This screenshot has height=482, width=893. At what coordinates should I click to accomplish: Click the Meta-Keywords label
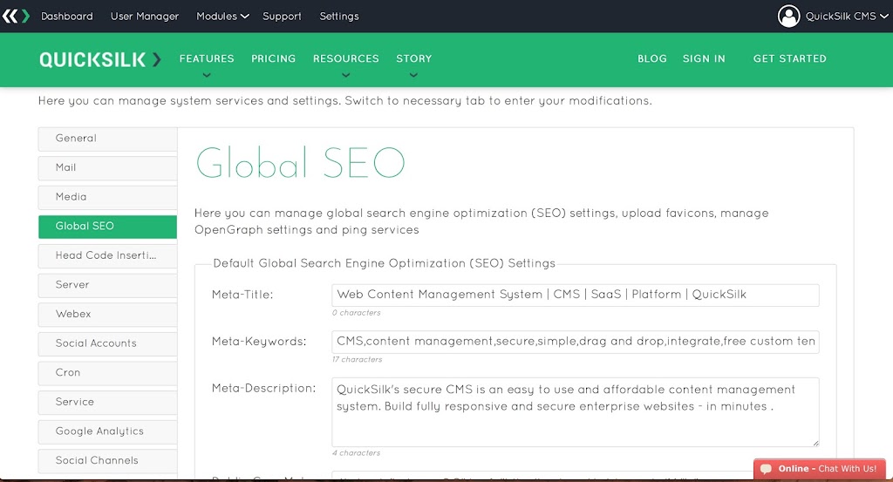(259, 342)
